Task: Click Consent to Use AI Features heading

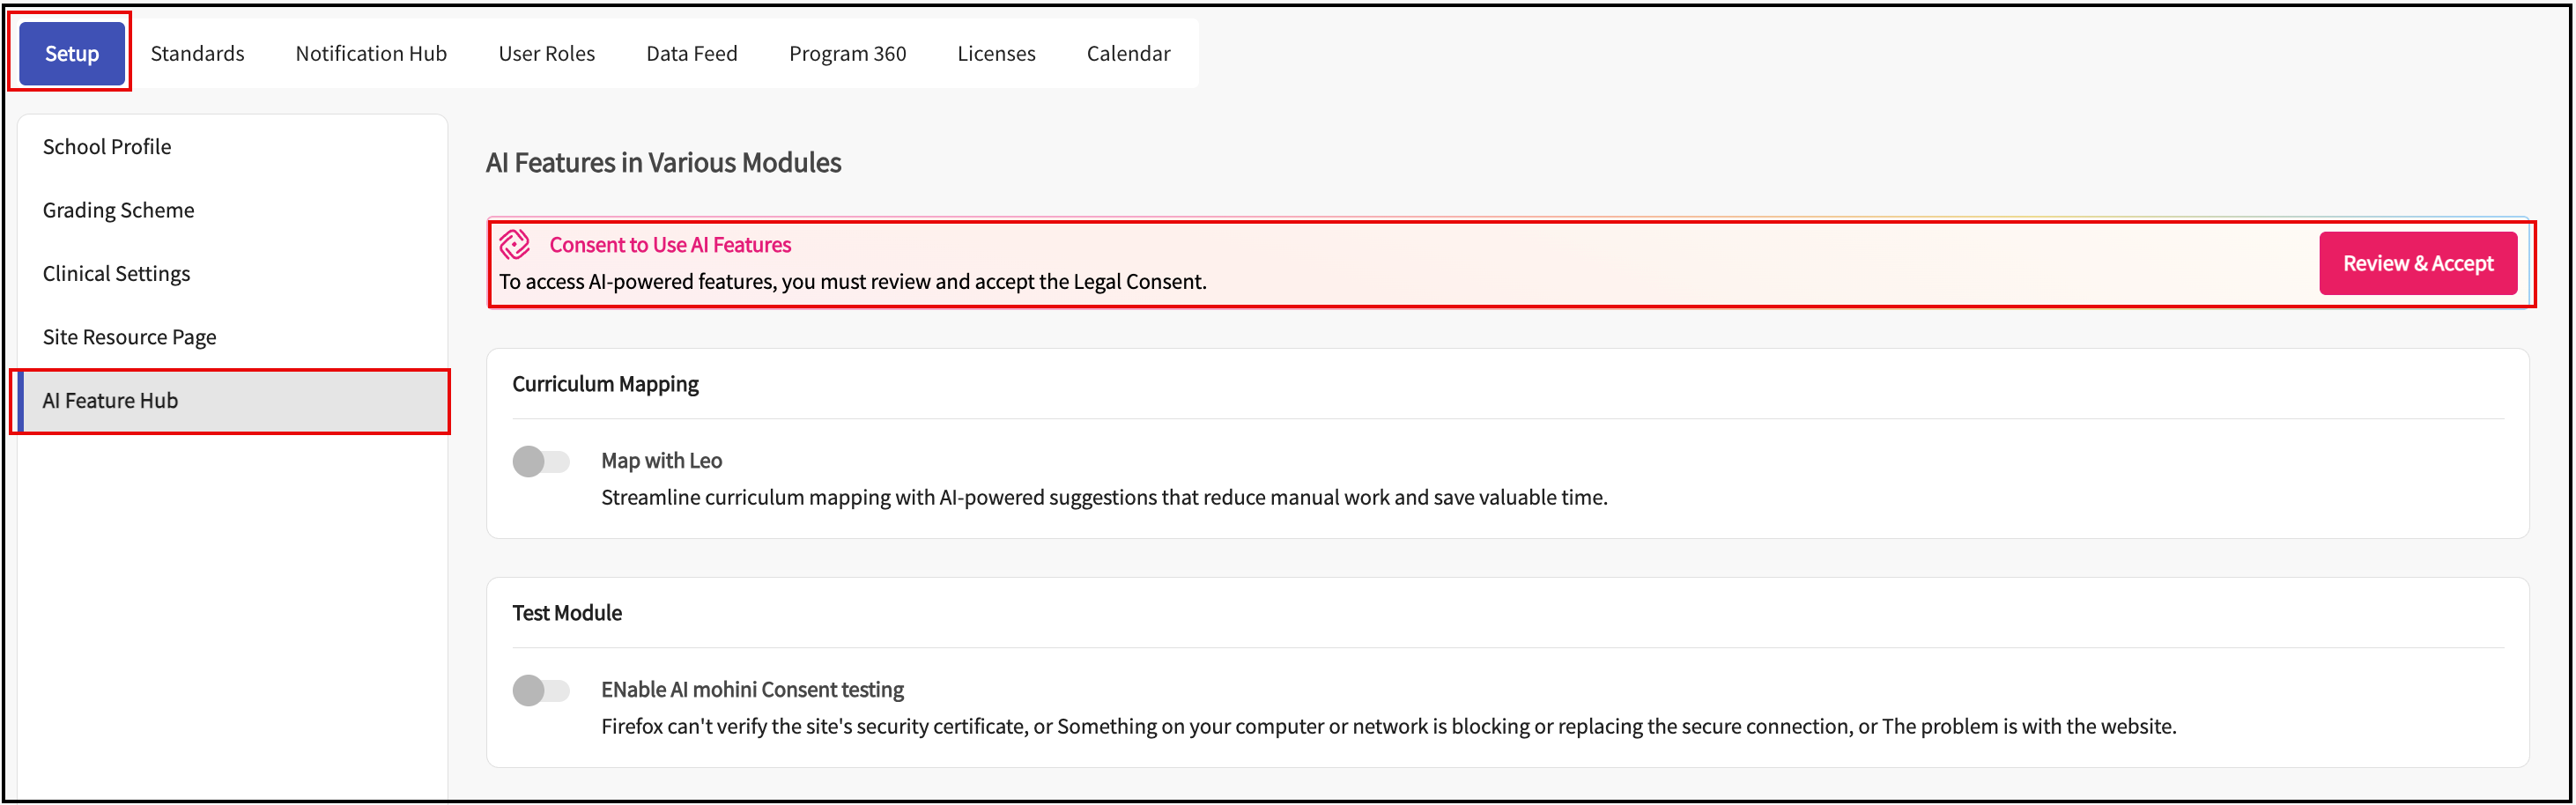Action: pyautogui.click(x=670, y=245)
